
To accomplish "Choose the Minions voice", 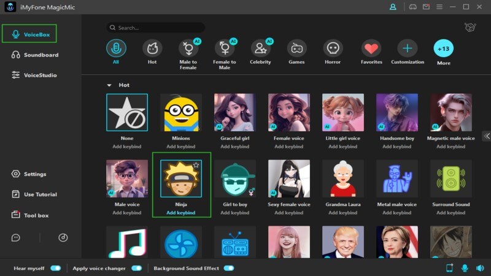I will [x=181, y=112].
